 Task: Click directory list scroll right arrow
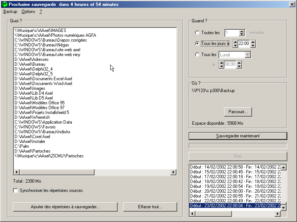173,172
